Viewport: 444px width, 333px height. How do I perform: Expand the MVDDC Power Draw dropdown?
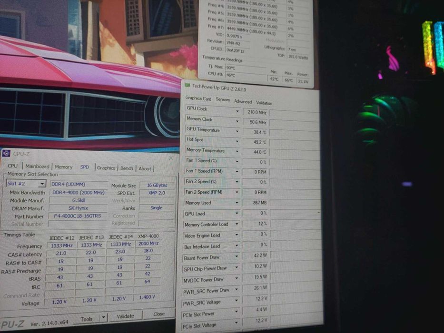(237, 278)
